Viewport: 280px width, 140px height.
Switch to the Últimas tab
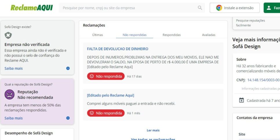(x=97, y=35)
